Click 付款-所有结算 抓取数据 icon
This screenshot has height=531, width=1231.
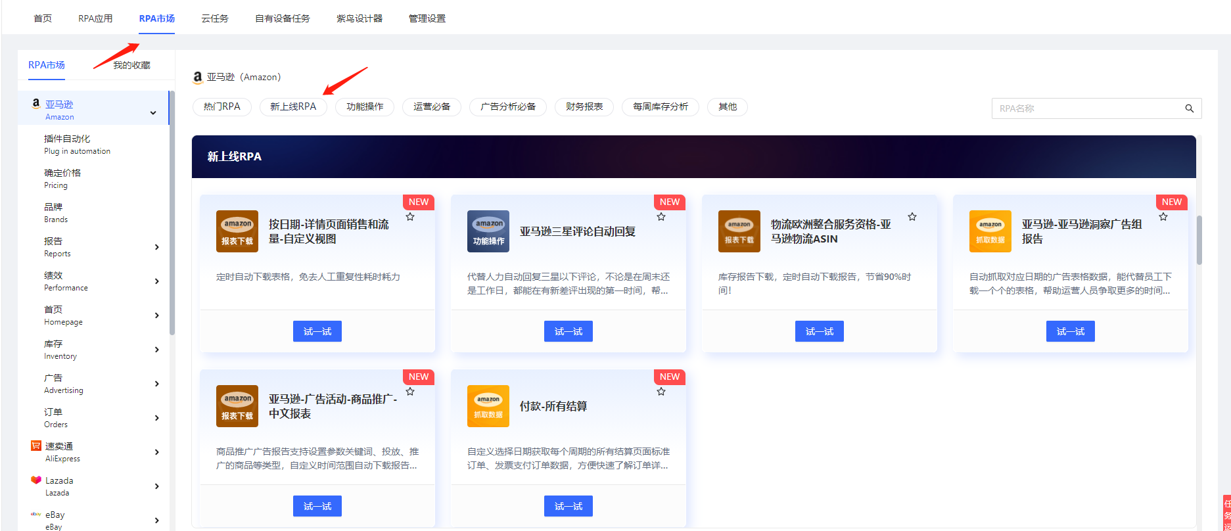(x=488, y=406)
